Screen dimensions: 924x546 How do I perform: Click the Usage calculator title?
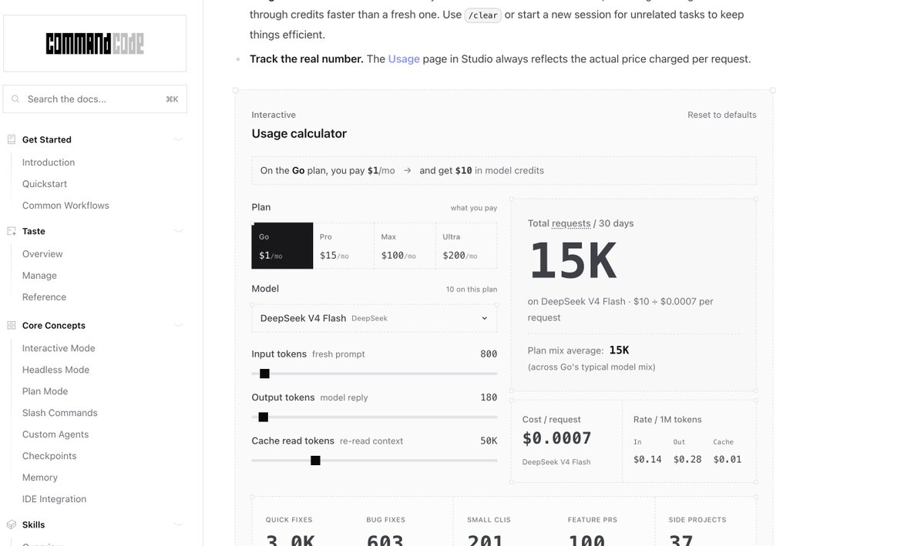click(299, 134)
